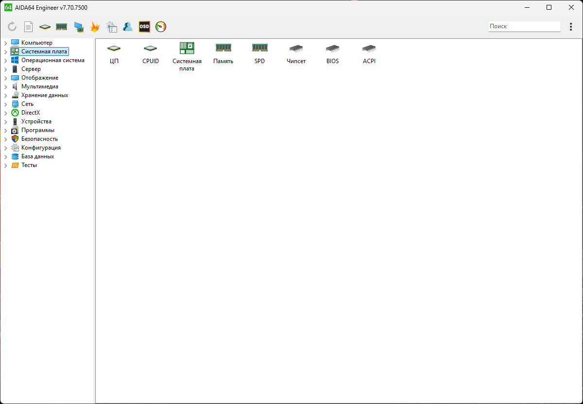The image size is (583, 404).
Task: Expand the Системная плата tree node
Action: [x=6, y=51]
